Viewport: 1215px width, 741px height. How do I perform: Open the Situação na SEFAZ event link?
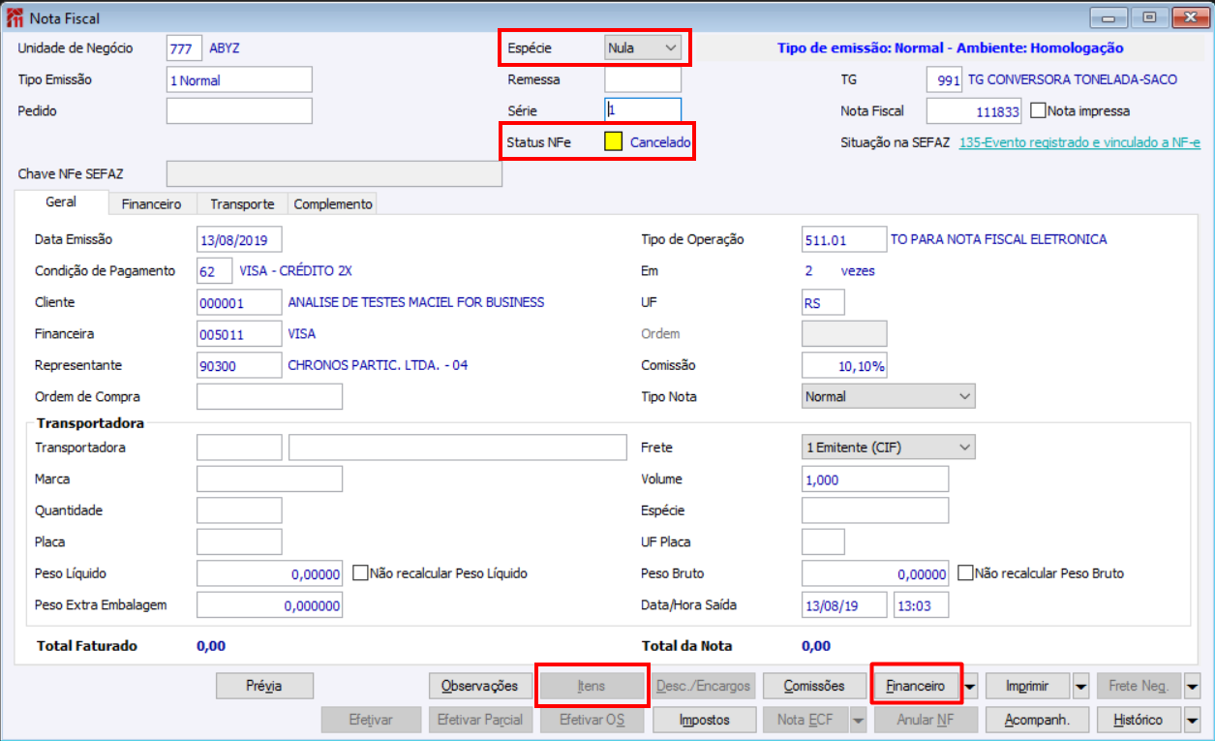tap(1079, 142)
